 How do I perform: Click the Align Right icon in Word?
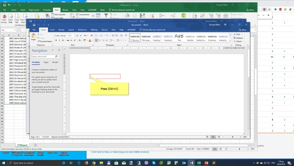pos(103,40)
